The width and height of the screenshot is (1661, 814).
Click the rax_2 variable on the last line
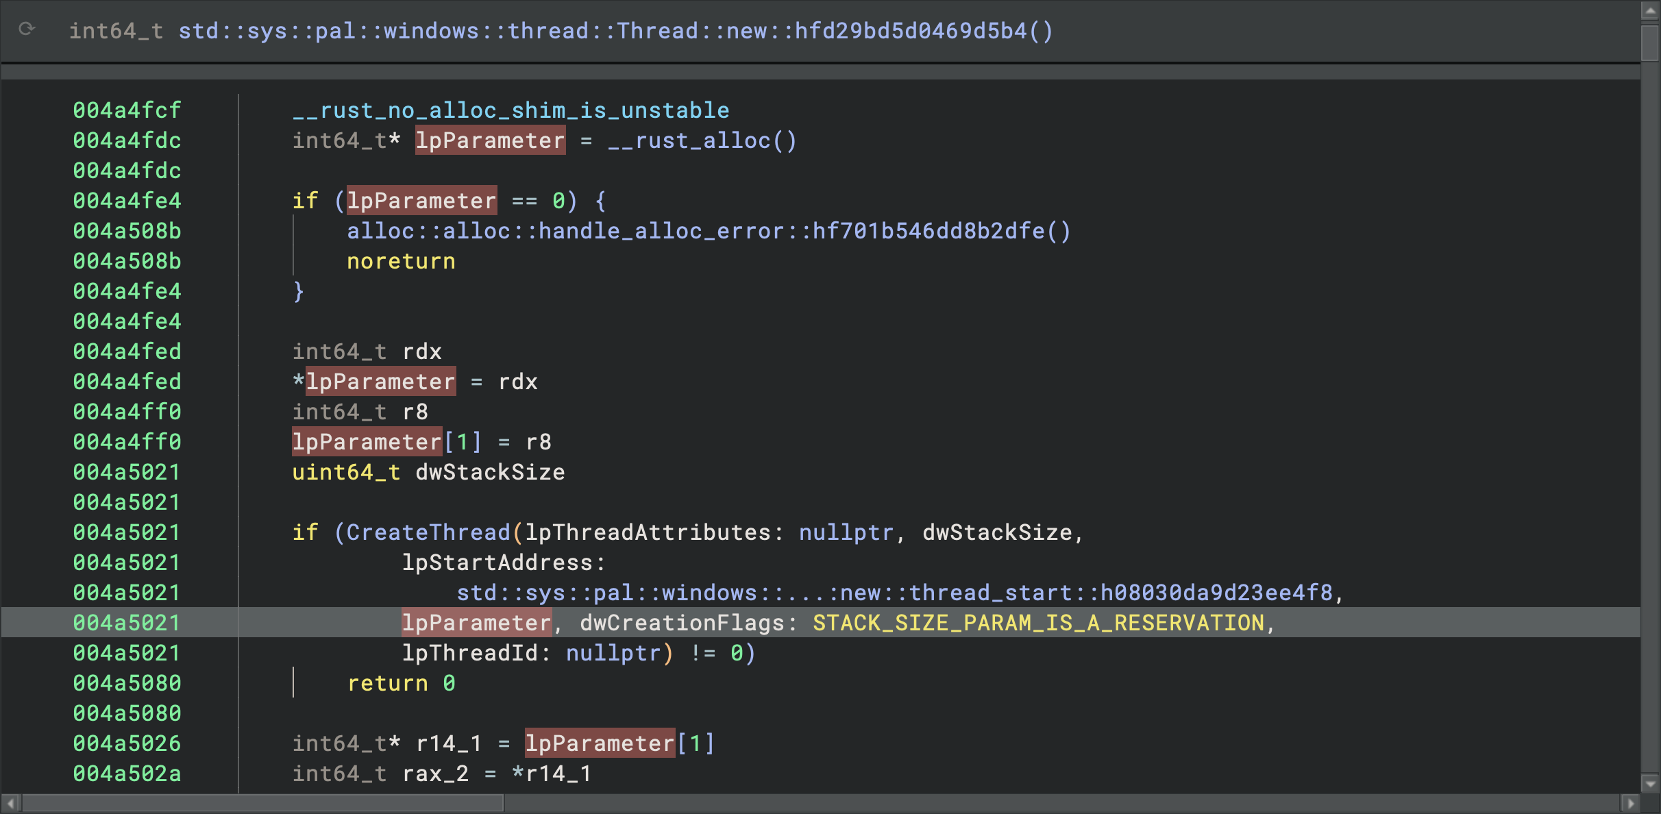coord(435,774)
